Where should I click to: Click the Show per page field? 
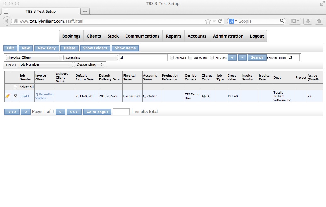[x=293, y=57]
